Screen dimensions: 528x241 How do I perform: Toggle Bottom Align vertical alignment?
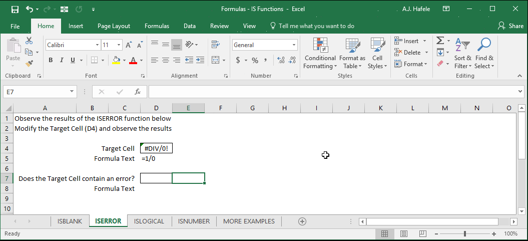177,44
